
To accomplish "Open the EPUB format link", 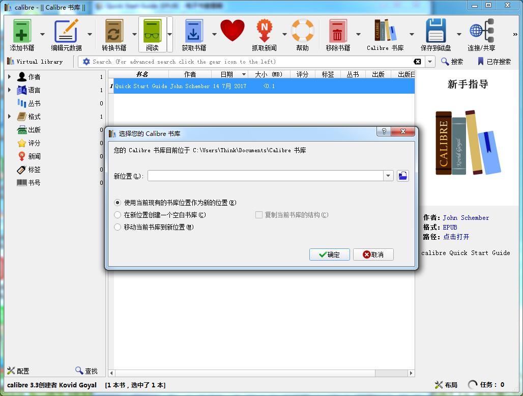I will (x=450, y=227).
